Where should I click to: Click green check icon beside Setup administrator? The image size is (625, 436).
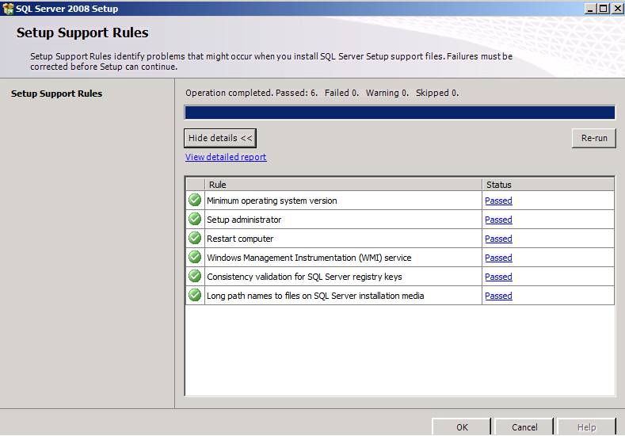pos(195,219)
